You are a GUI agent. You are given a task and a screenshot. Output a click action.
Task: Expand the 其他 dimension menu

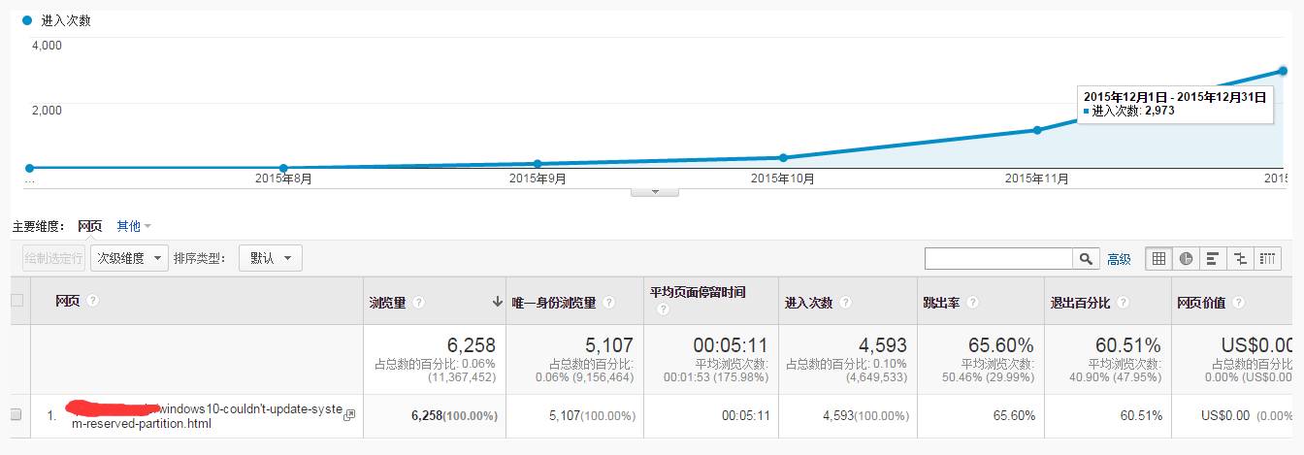click(x=134, y=226)
